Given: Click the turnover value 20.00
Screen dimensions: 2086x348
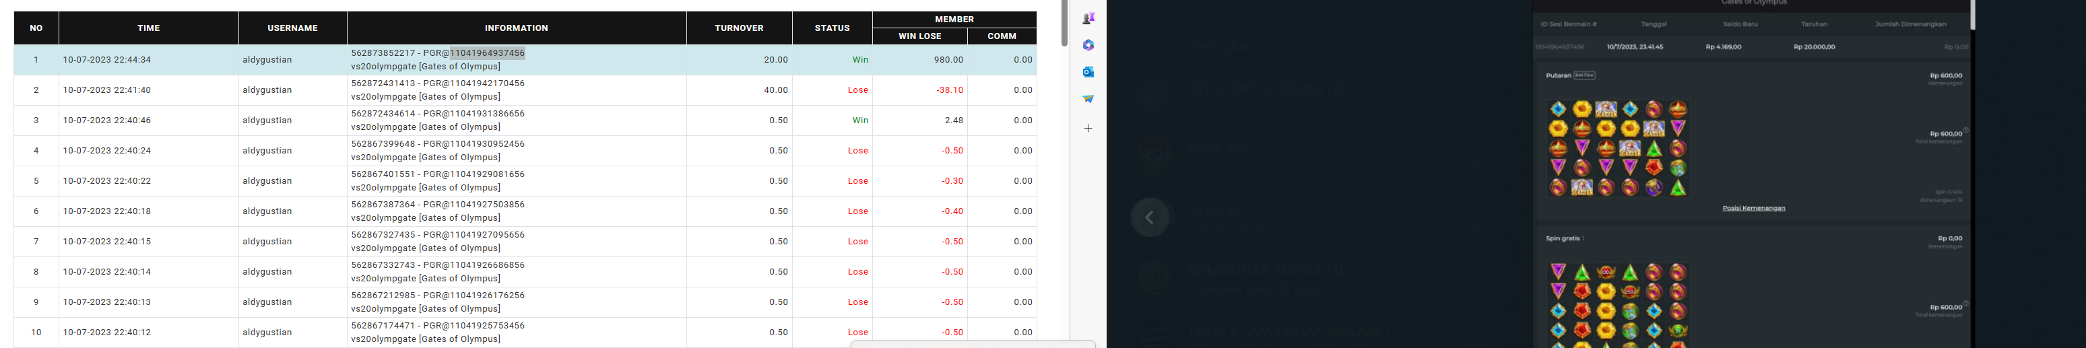Looking at the screenshot, I should [x=776, y=60].
